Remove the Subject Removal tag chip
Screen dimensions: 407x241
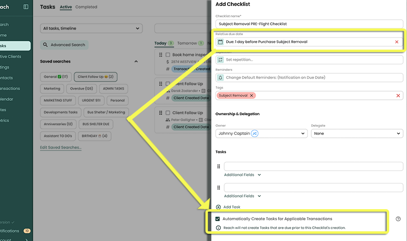[251, 95]
